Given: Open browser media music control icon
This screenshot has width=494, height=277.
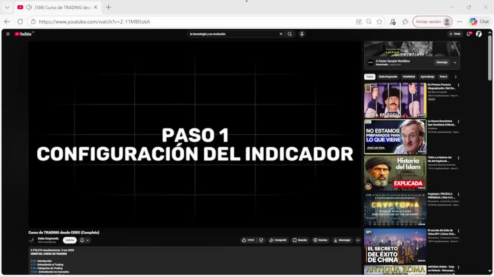Looking at the screenshot, I should click(x=392, y=22).
